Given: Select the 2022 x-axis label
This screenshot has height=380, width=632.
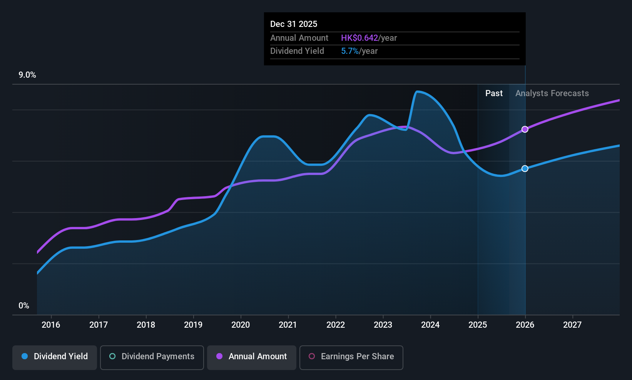Looking at the screenshot, I should click(x=336, y=325).
